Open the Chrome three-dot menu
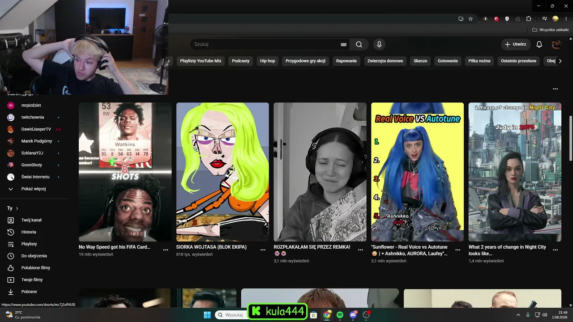Viewport: 573px width, 322px height. click(x=565, y=19)
